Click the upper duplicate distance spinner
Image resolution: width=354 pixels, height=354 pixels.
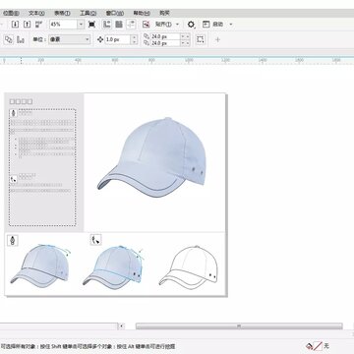point(185,36)
